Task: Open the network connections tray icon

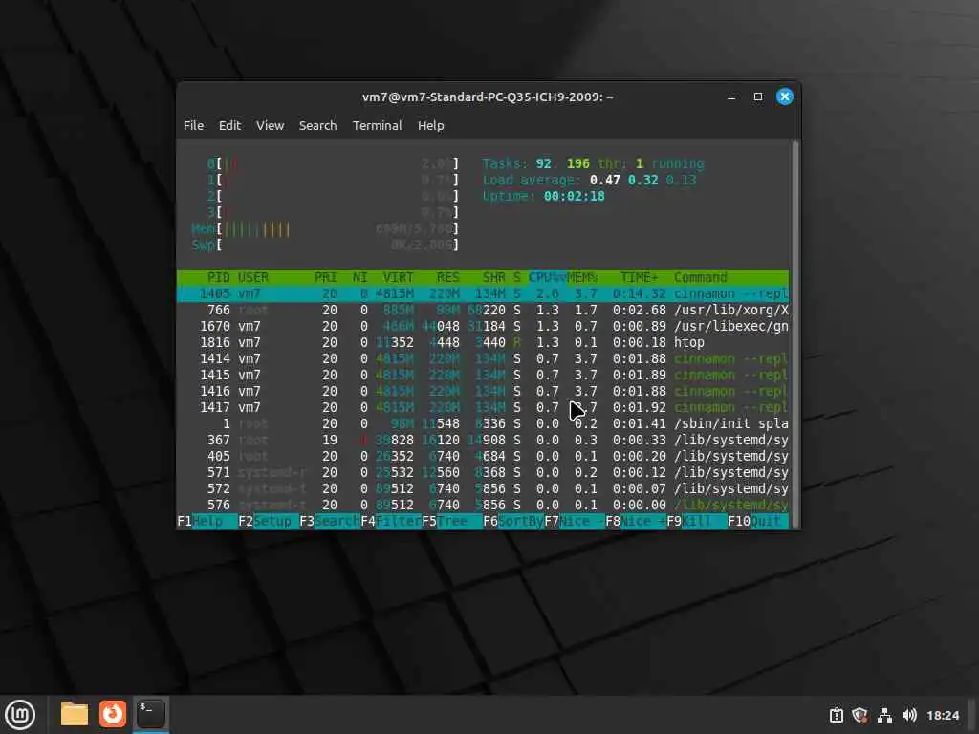Action: (x=884, y=715)
